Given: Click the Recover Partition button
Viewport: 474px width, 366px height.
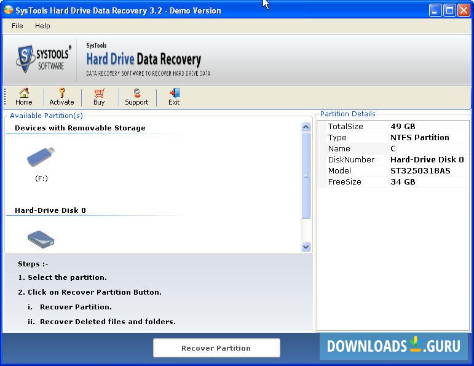Looking at the screenshot, I should point(216,348).
